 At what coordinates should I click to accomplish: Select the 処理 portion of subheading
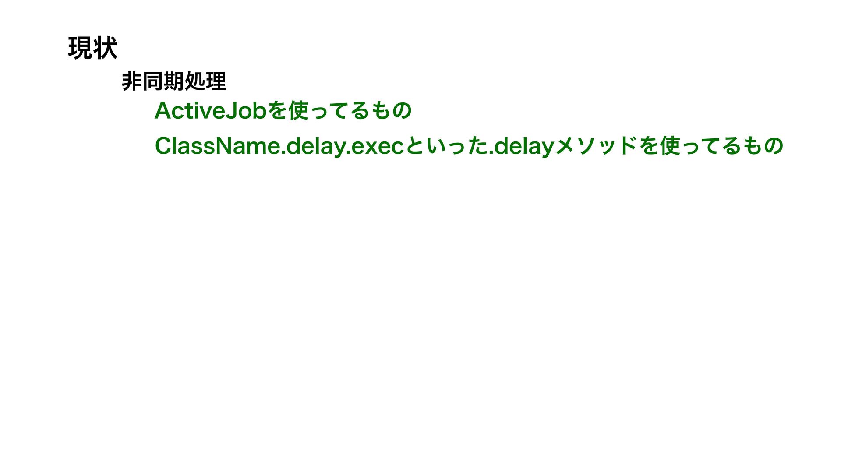pos(205,81)
